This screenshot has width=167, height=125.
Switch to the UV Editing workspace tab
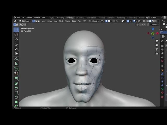80,18
